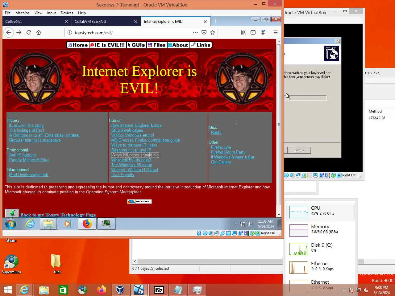395x296 pixels.
Task: Open host Windows Start button
Action: (x=8, y=290)
